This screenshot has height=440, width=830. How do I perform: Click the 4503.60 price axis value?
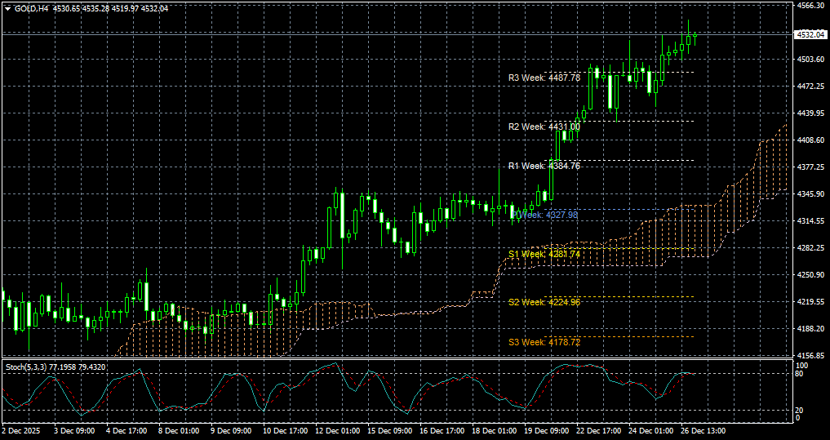click(810, 59)
